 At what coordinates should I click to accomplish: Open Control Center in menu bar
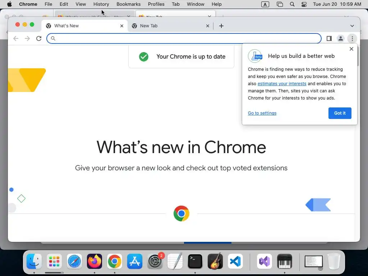pyautogui.click(x=304, y=4)
